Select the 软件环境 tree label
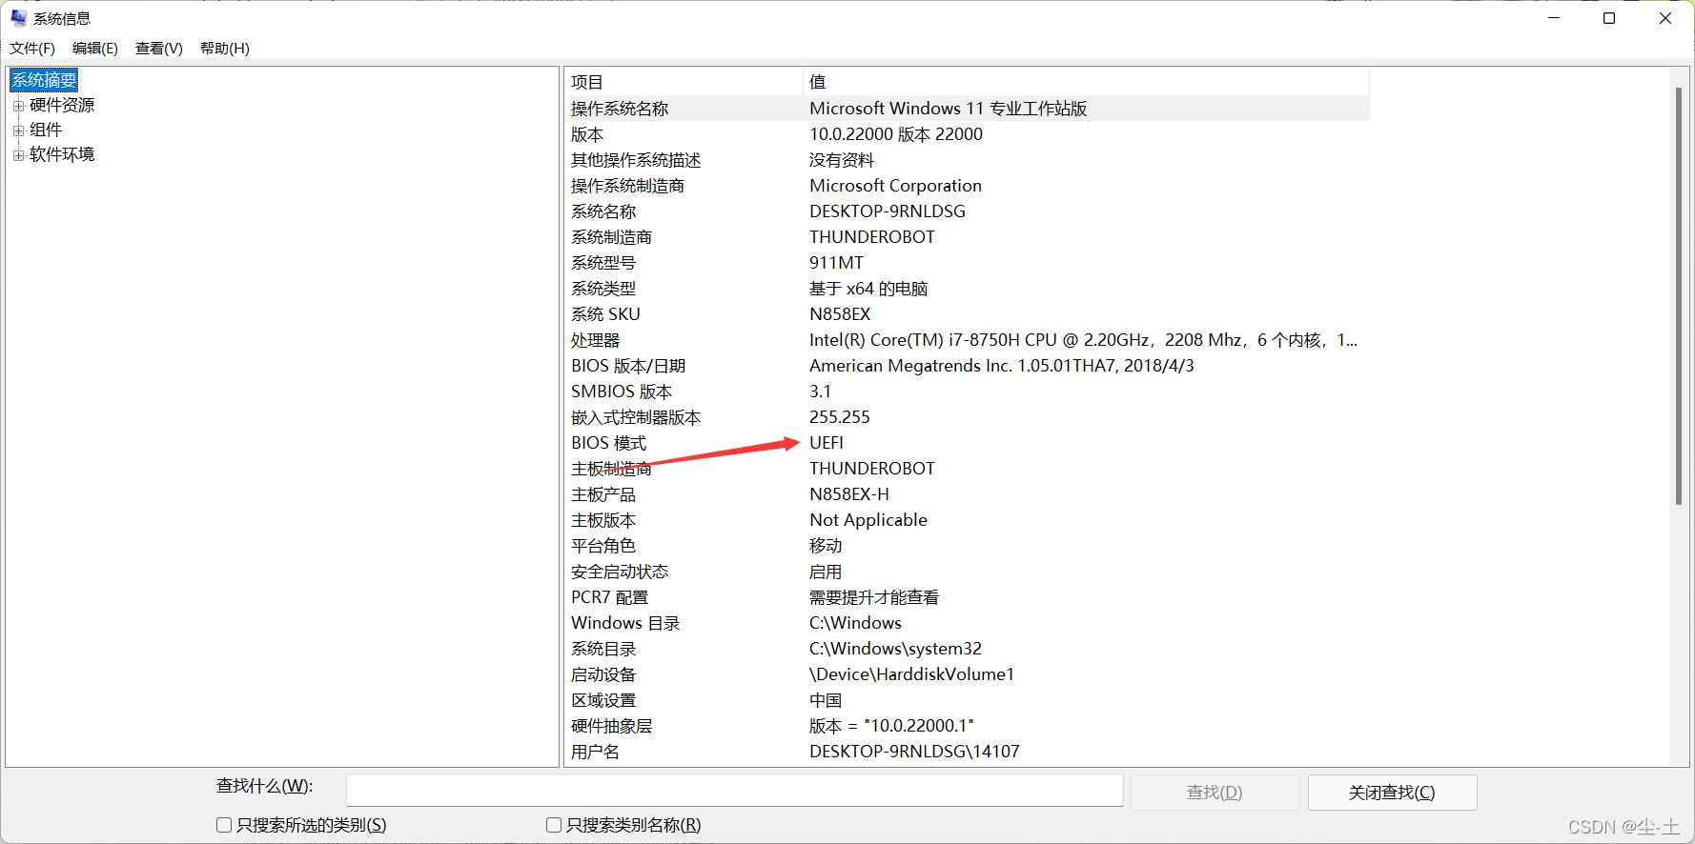This screenshot has width=1695, height=844. tap(62, 154)
